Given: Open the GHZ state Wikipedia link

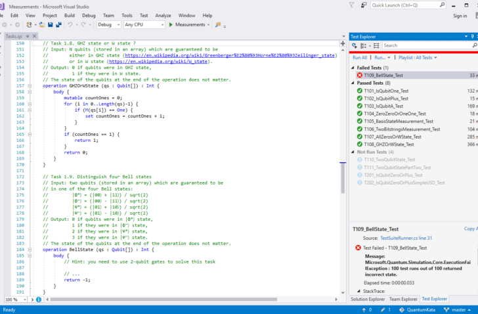Looking at the screenshot, I should pos(230,55).
